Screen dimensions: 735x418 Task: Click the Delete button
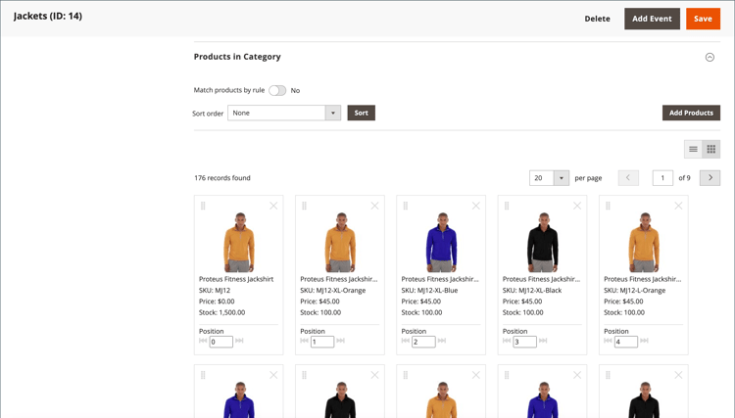(597, 19)
